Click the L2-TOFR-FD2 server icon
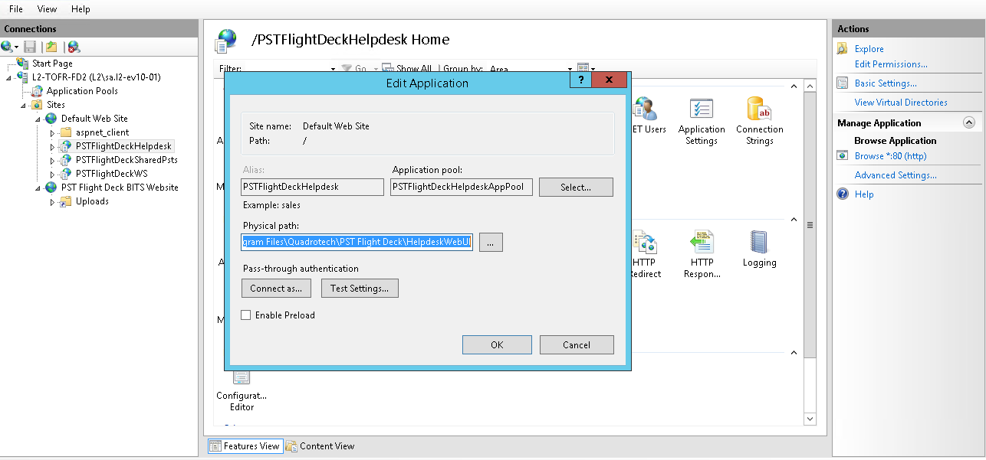 (22, 77)
